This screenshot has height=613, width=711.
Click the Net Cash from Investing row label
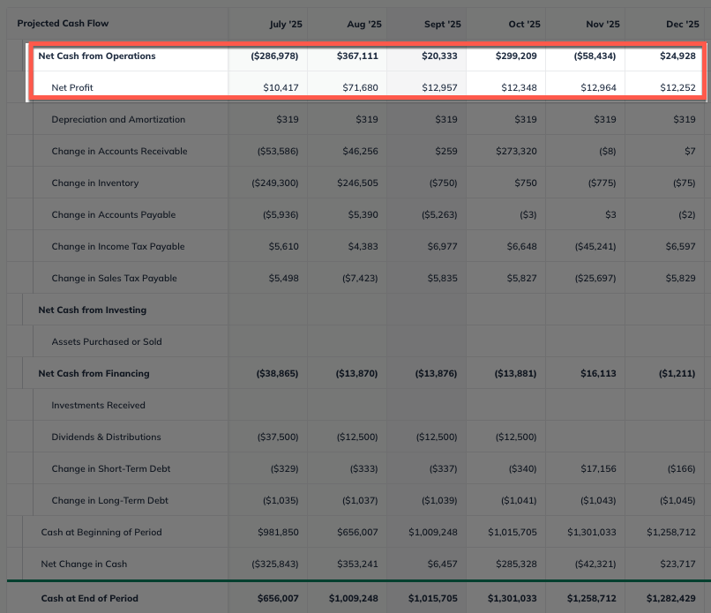pyautogui.click(x=93, y=310)
